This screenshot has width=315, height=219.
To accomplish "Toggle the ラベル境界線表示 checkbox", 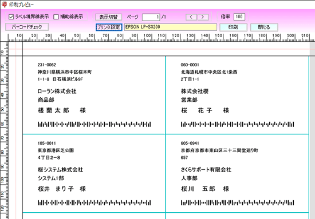I will [11, 17].
